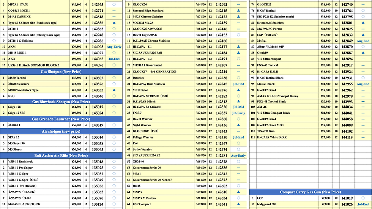The width and height of the screenshot is (372, 209).
Task: Select the VSR-10 Pro Sniper name cell
Action: pyautogui.click(x=38, y=168)
